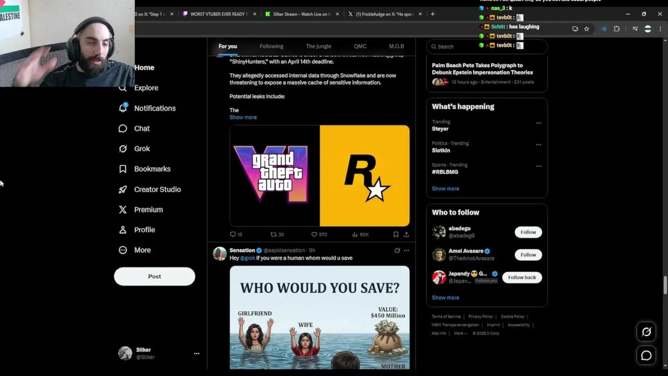
Task: Follow abadego
Action: [x=528, y=232]
